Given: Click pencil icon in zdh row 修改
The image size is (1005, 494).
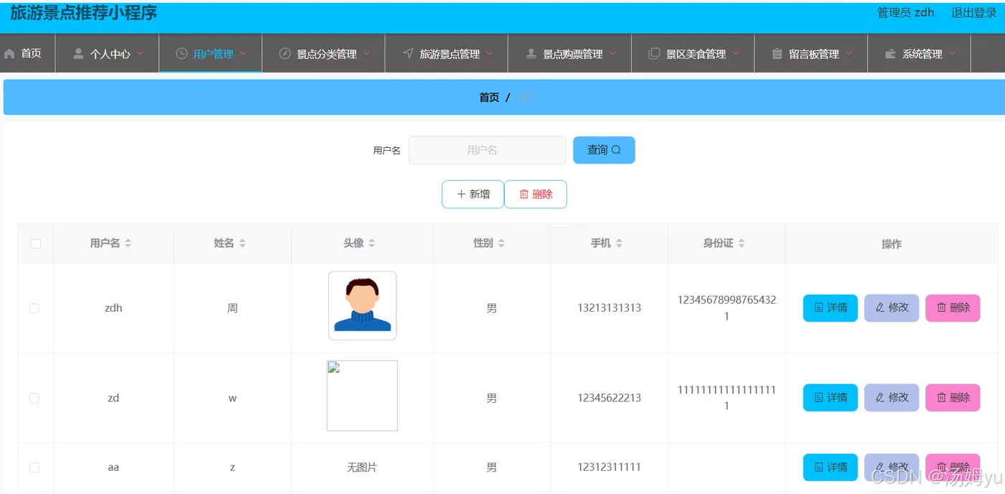Looking at the screenshot, I should pos(880,307).
